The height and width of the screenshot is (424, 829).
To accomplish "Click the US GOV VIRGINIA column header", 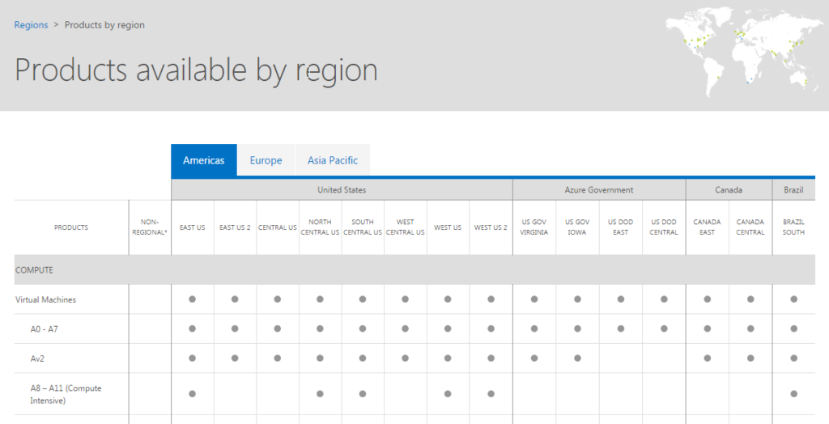I will click(534, 227).
